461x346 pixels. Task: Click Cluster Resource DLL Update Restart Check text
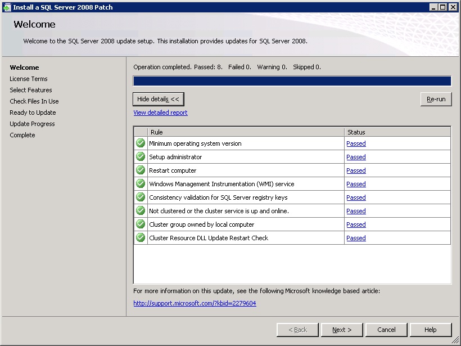(209, 238)
